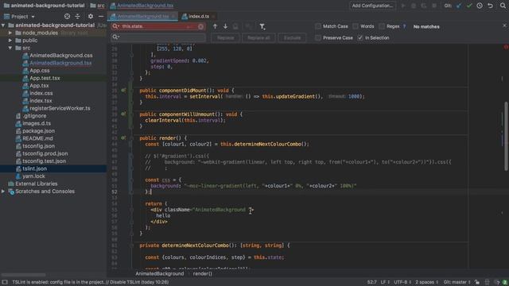This screenshot has height=286, width=509.
Task: Go to next search occurrence arrow
Action: coord(225,26)
